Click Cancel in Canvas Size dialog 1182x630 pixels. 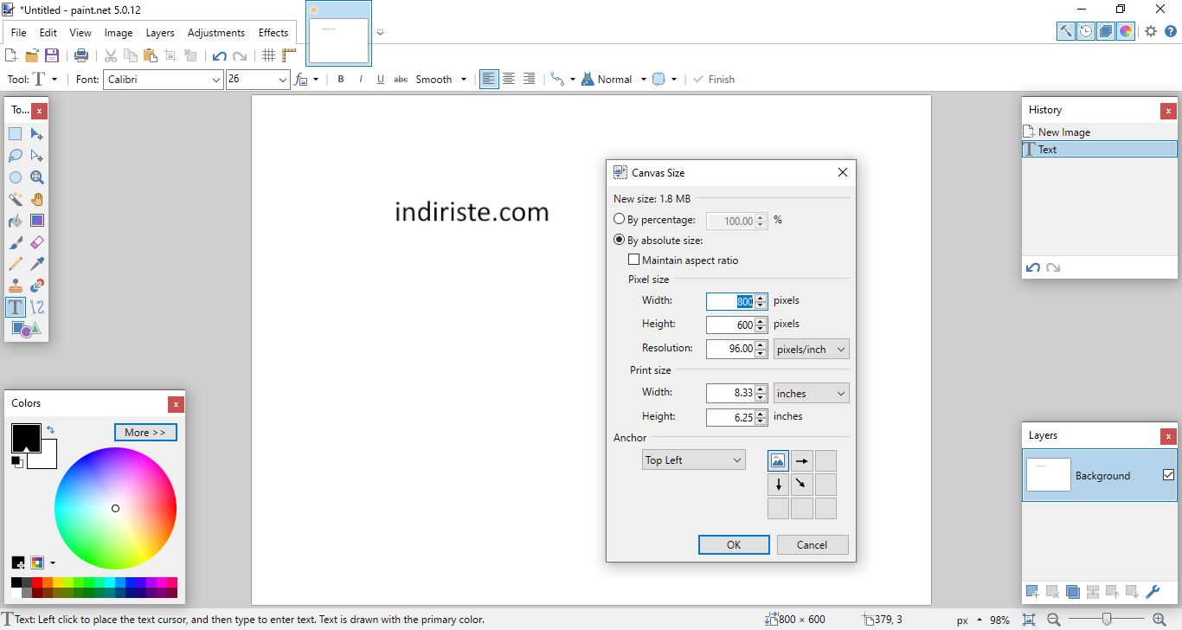pos(813,544)
